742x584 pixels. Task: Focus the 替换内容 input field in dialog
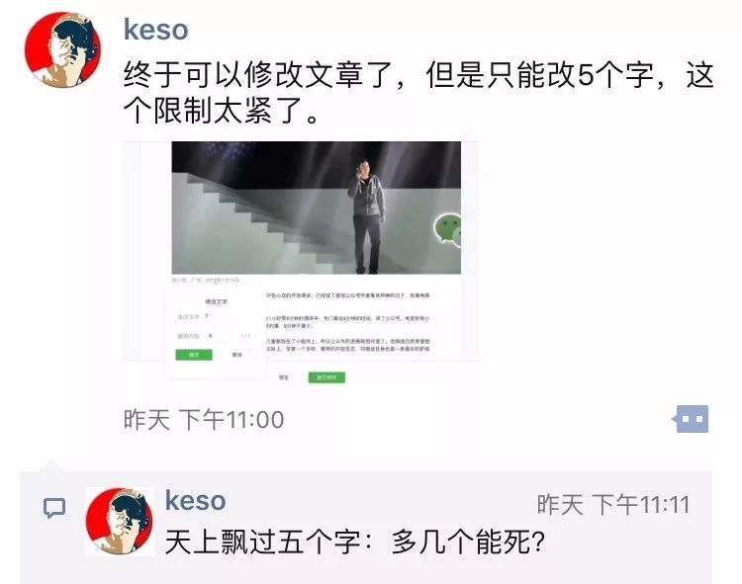coord(228,336)
